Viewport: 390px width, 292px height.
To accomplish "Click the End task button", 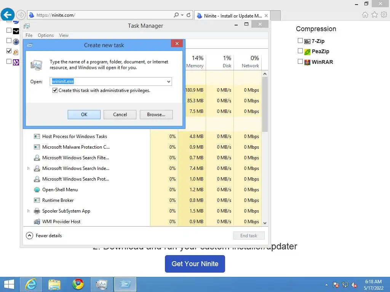I will [249, 236].
